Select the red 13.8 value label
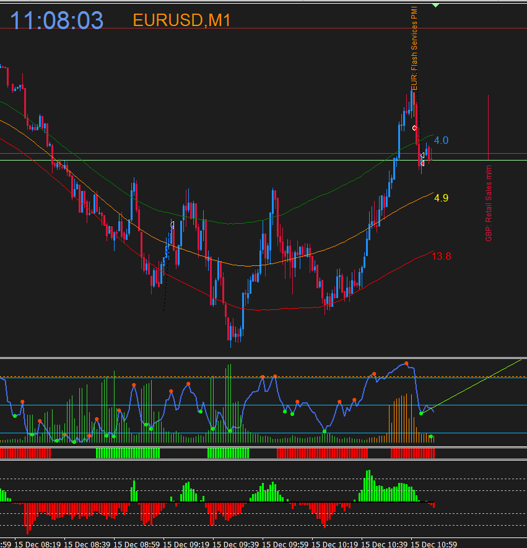527x548 pixels. [x=442, y=257]
